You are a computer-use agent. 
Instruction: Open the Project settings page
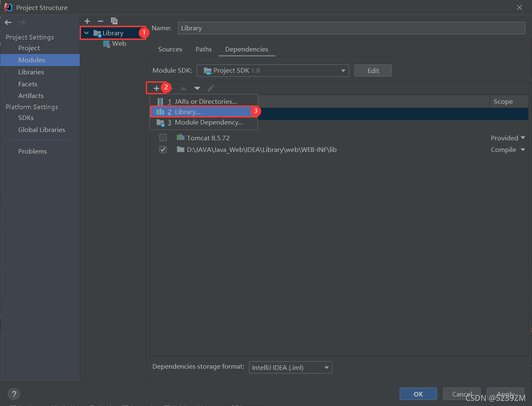pos(29,48)
